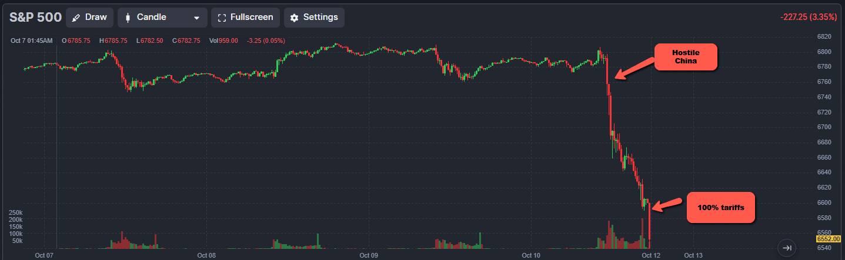Click the -227.25 (3.35%) change value
845x260 pixels.
point(809,17)
